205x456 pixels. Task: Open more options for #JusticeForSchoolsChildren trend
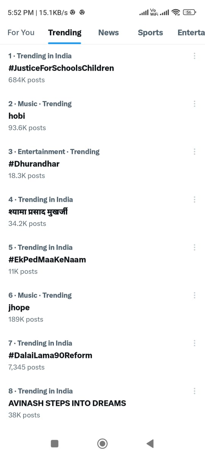tap(194, 56)
